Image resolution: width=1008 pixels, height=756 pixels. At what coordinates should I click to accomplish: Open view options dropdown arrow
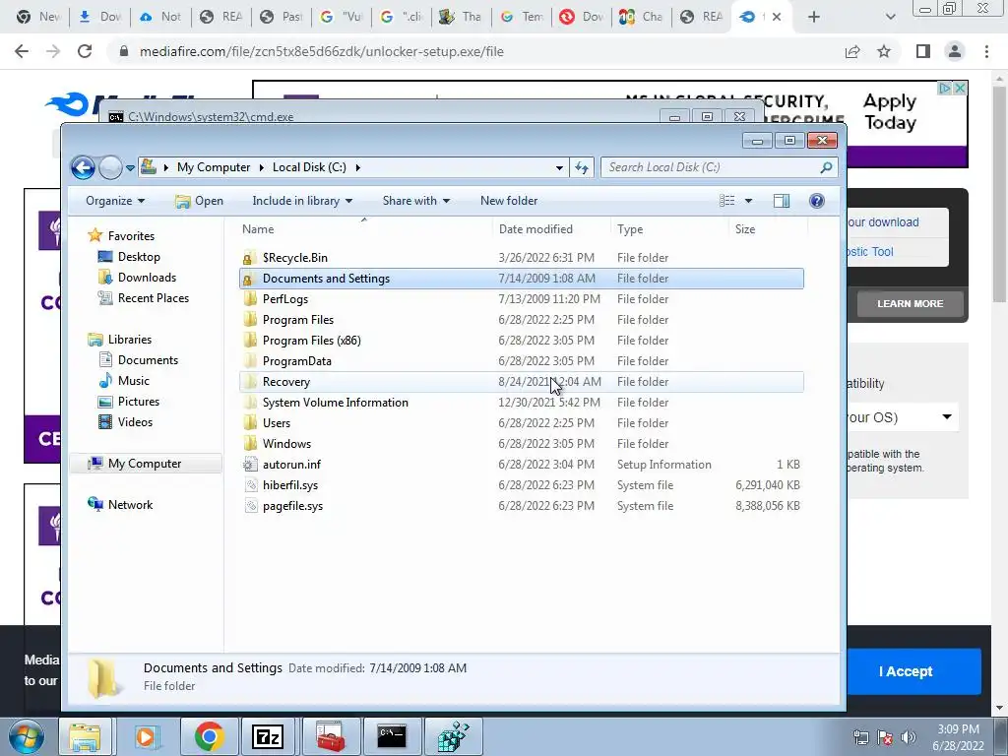[x=748, y=201]
